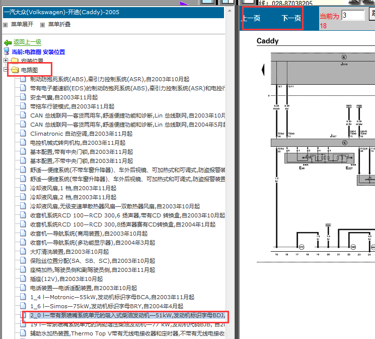Open 辅助水加热装置,Thermo Top V entry
375x339 pixels.
tap(127, 333)
